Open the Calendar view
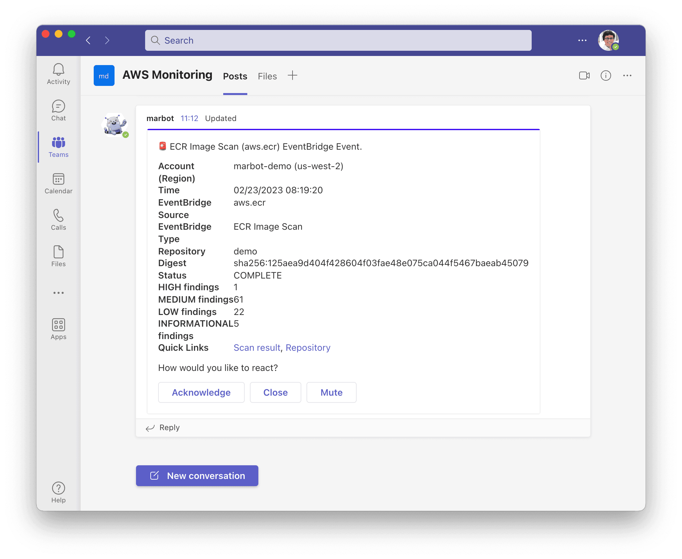 (x=59, y=184)
